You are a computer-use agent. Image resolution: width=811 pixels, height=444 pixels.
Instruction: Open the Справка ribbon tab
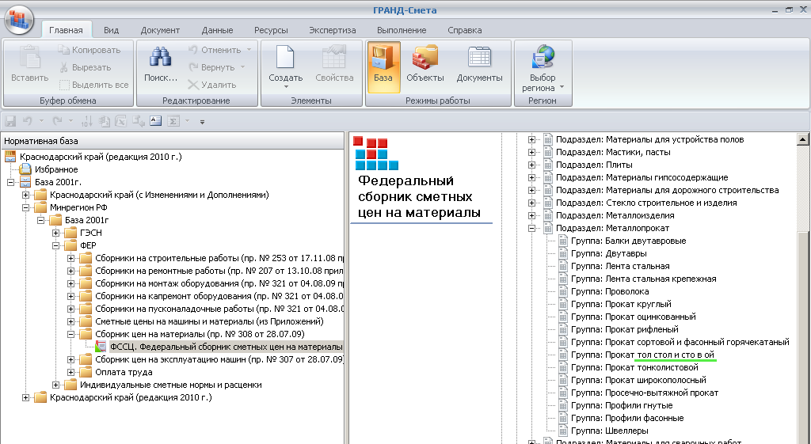pos(465,30)
